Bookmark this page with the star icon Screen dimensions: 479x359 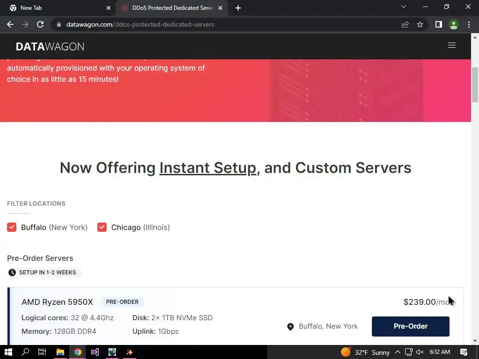coord(420,24)
